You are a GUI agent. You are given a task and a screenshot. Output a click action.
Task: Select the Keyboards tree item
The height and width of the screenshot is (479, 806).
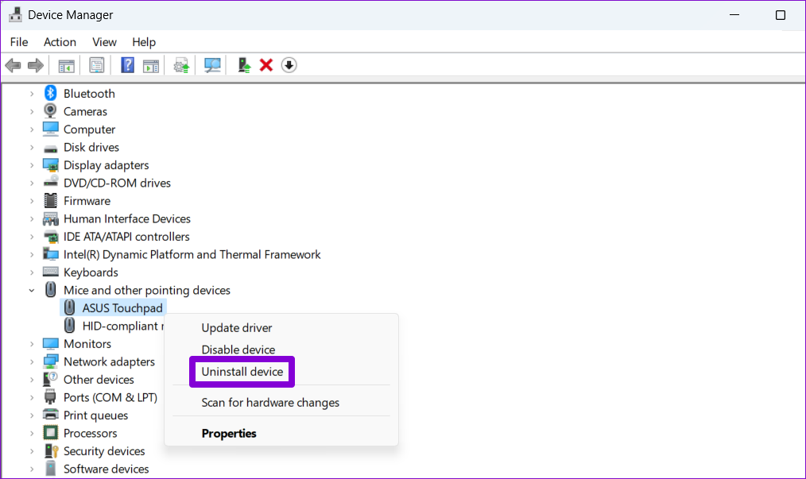[x=91, y=272]
